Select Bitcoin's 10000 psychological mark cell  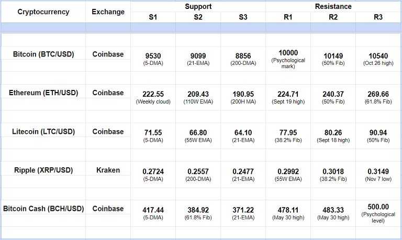(288, 56)
